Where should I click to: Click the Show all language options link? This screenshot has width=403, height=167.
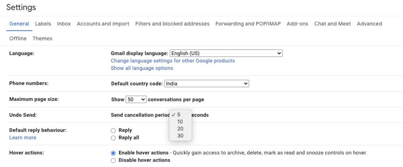tap(142, 68)
